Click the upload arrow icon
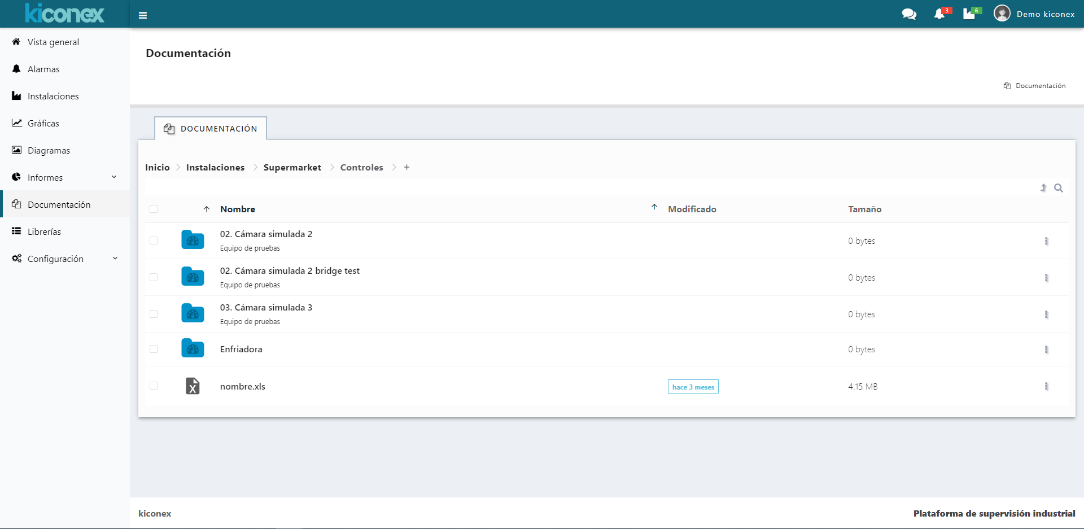Screen dimensions: 1084x529 tap(1043, 188)
